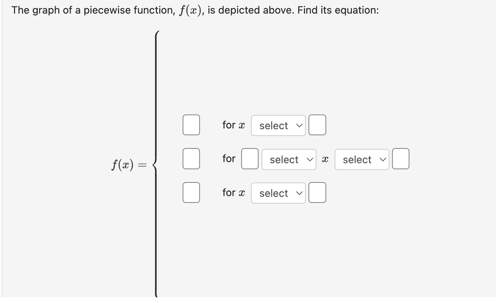This screenshot has width=496, height=303.
Task: Open the right inequality dropdown in middle row
Action: click(361, 159)
